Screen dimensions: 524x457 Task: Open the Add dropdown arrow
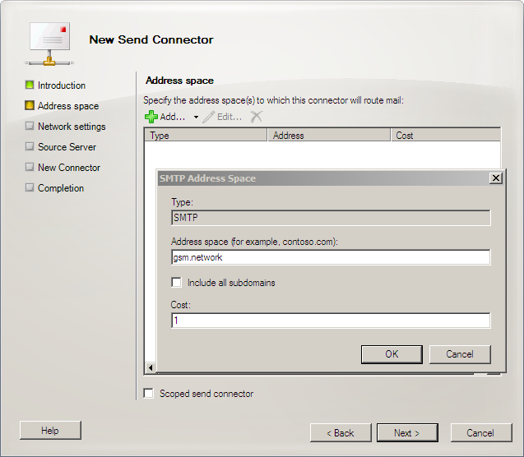196,118
